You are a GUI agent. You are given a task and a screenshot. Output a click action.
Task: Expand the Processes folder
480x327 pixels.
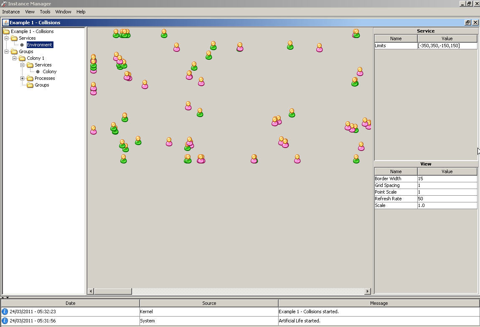click(22, 79)
